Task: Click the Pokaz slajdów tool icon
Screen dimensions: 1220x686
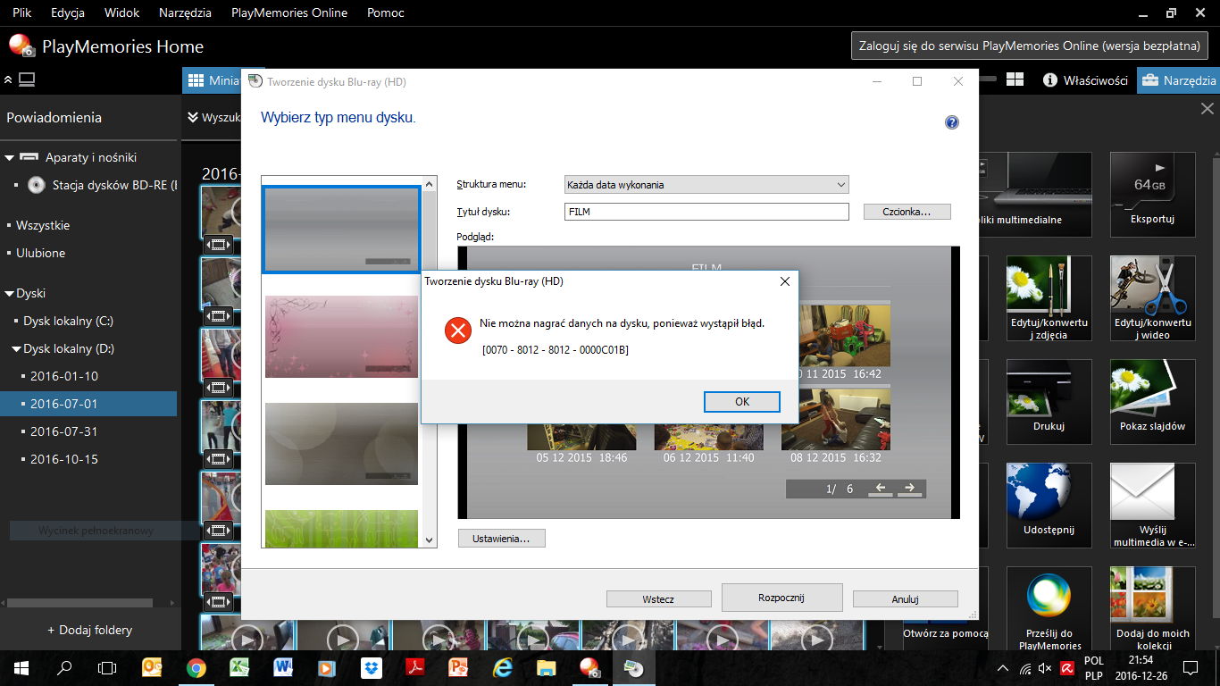Action: coord(1152,391)
